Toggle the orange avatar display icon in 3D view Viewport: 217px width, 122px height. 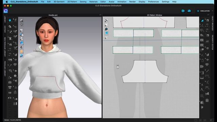(x=21, y=52)
